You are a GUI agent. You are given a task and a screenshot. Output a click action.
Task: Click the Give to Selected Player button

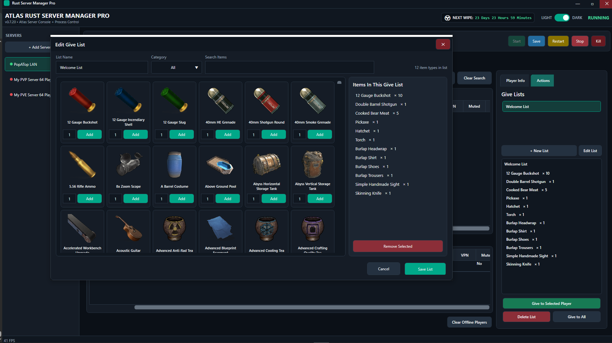[x=551, y=304]
